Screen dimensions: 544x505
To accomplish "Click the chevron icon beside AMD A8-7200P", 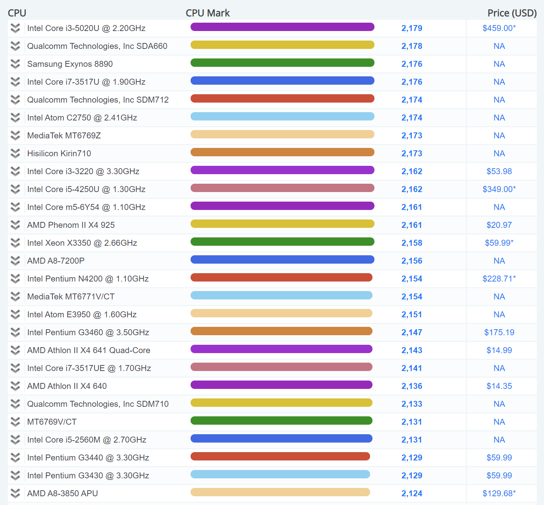I will (15, 261).
